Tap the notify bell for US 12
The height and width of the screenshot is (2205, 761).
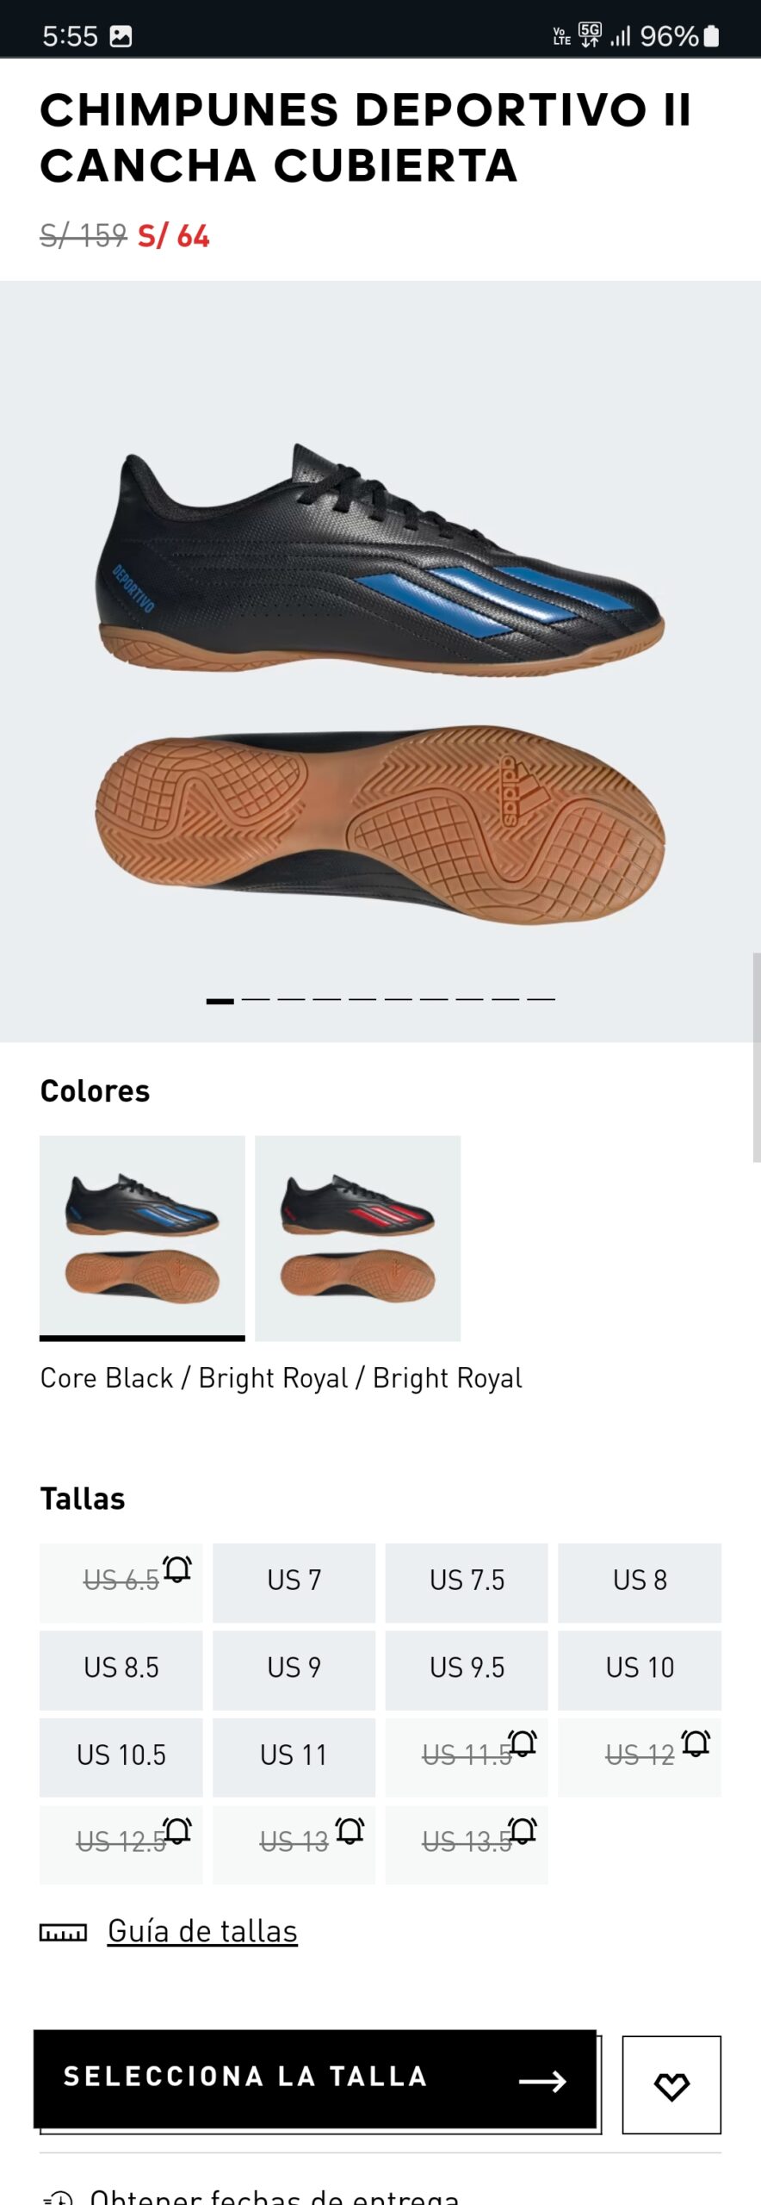tap(696, 1743)
